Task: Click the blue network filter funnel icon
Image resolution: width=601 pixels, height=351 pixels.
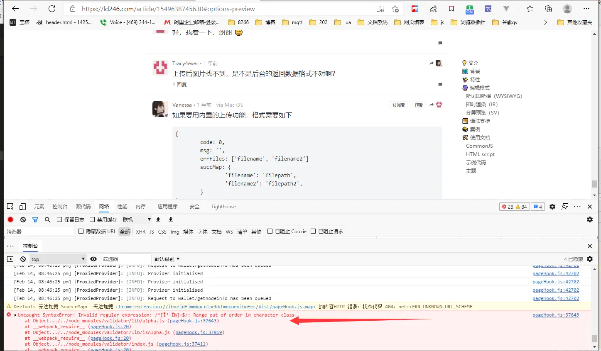Action: 35,219
